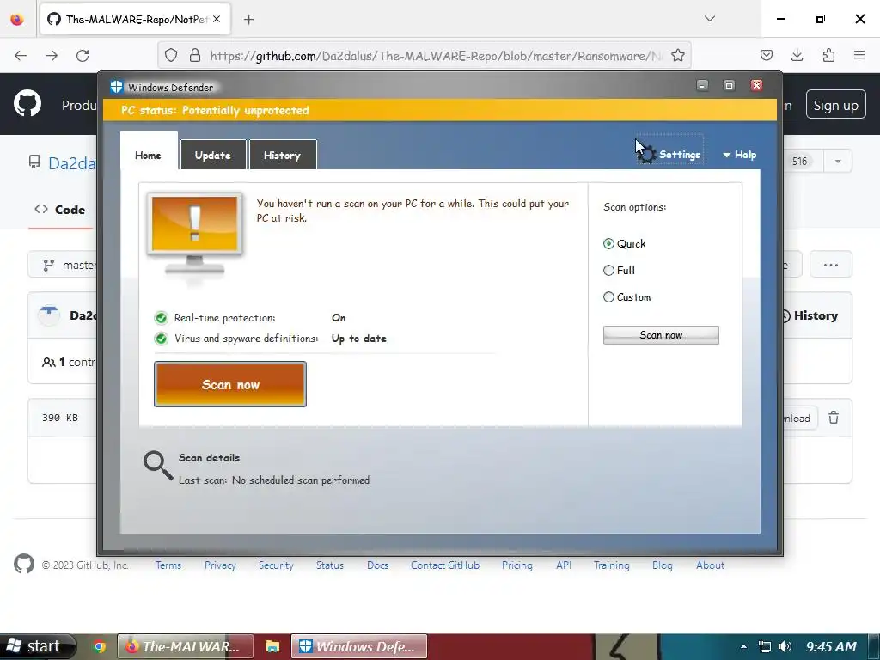Click the Virus definitions green check icon
Screen dimensions: 880x660
(161, 339)
